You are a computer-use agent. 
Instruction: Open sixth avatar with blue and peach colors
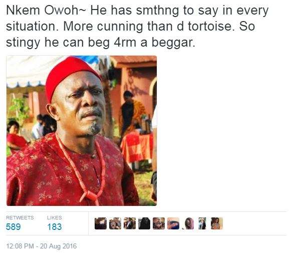pos(173,223)
